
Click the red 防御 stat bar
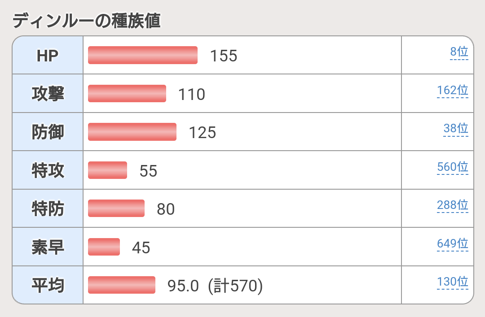[132, 132]
